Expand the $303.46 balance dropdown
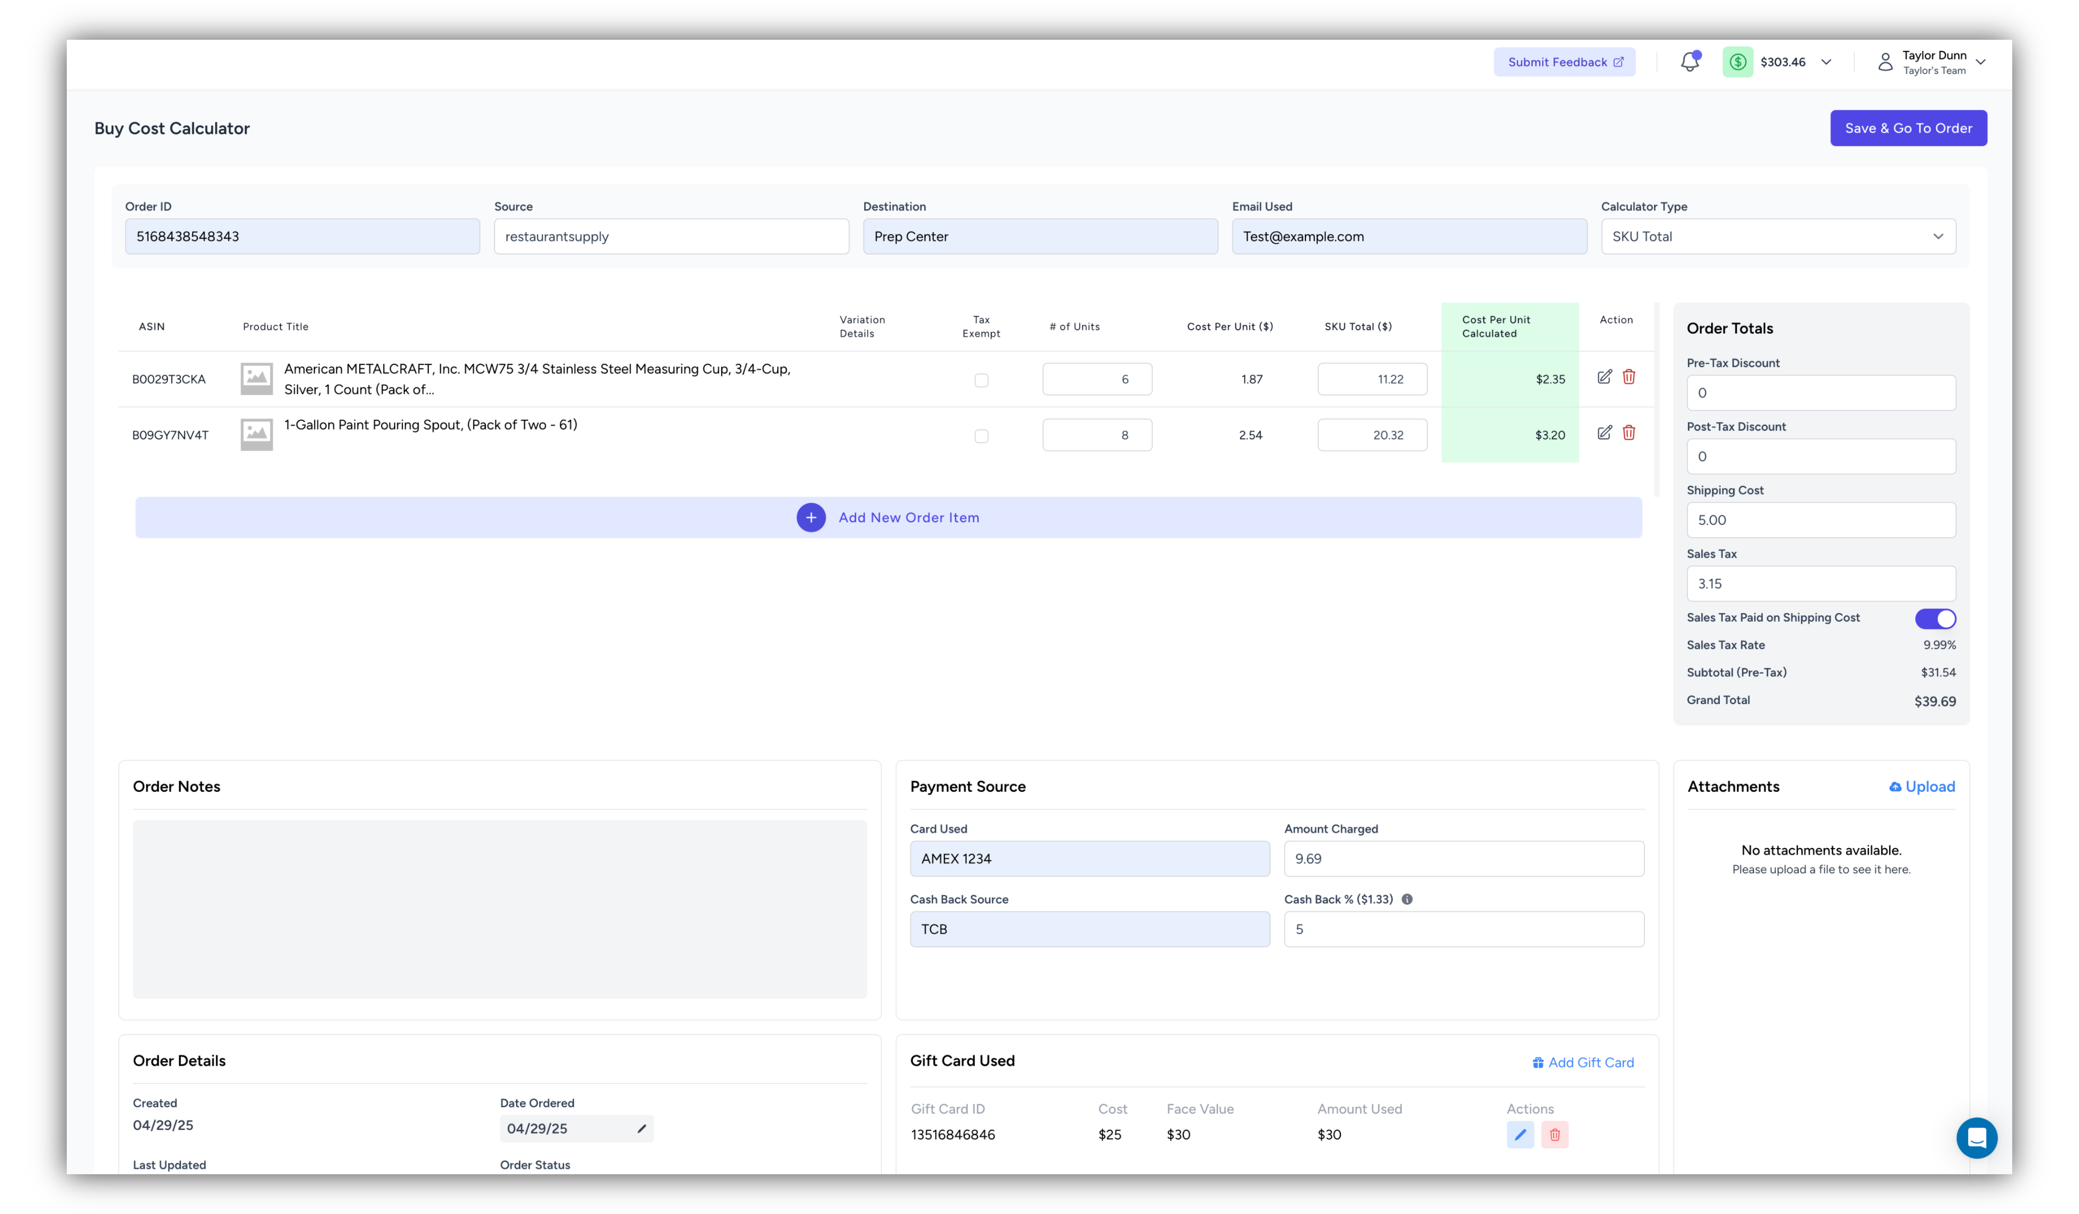The height and width of the screenshot is (1214, 2079). click(1826, 61)
